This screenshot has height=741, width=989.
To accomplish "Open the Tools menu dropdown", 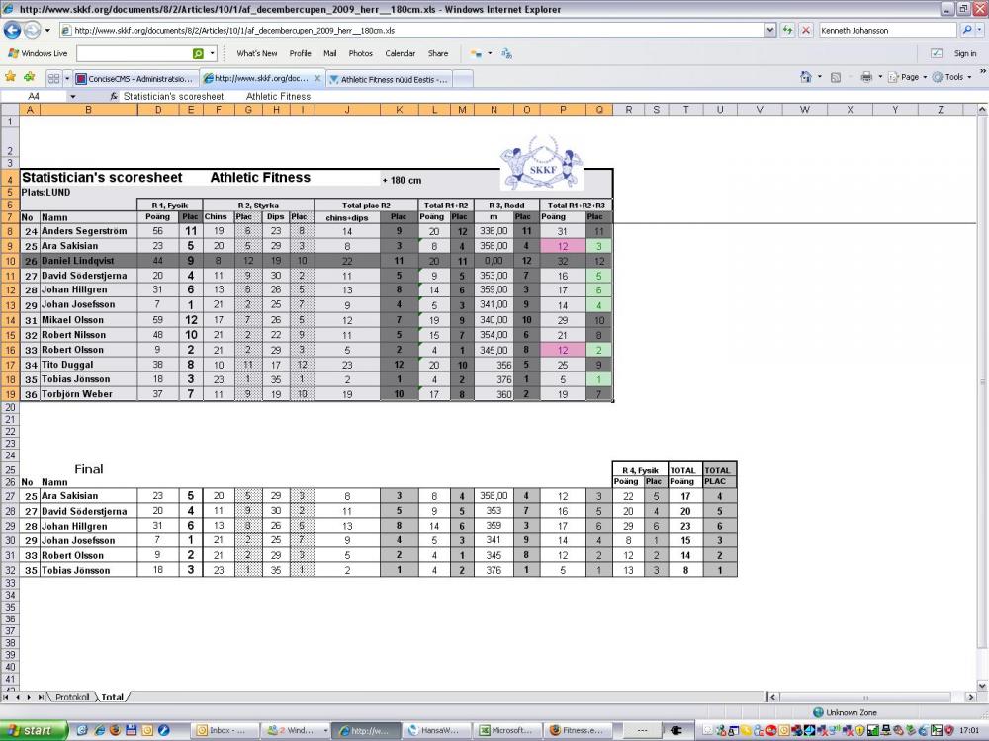I will tap(953, 77).
